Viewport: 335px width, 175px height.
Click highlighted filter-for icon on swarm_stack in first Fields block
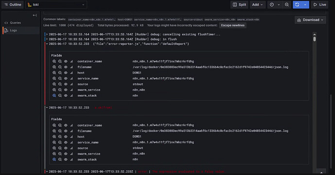click(x=54, y=95)
